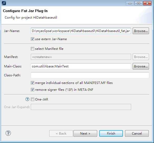Toggle remove signer files (*.SF) checkbox
This screenshot has height=143, width=154.
[x=32, y=89]
